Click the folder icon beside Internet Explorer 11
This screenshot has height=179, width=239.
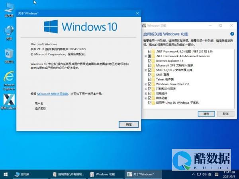[x=153, y=61]
